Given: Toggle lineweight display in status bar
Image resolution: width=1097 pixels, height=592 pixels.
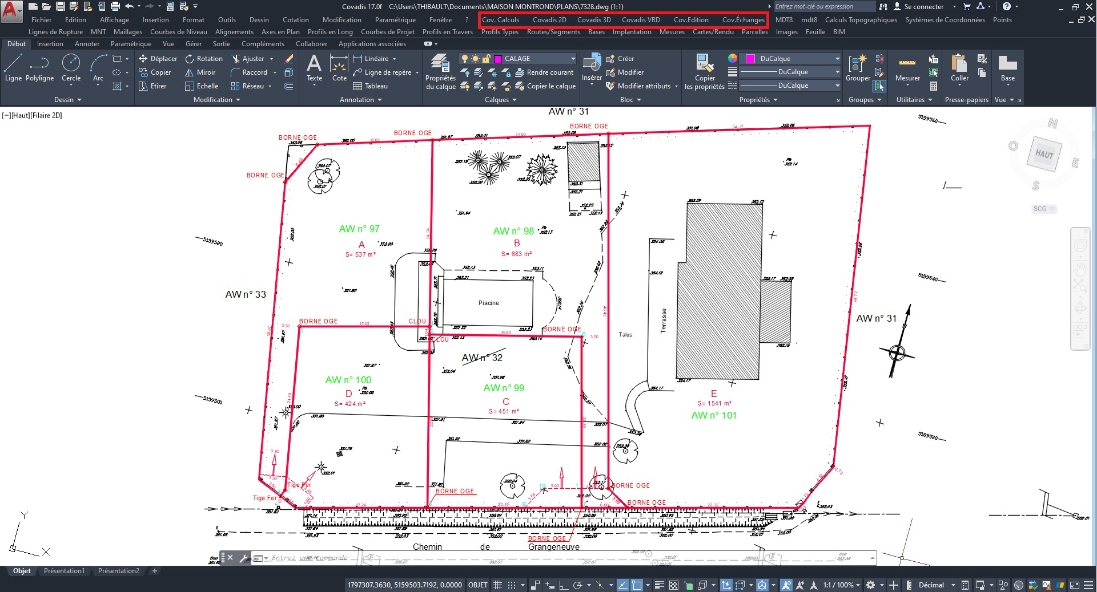Looking at the screenshot, I should click(660, 585).
